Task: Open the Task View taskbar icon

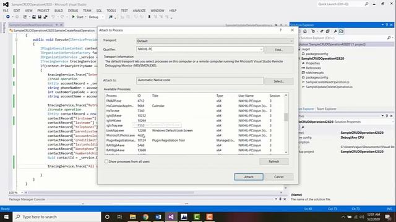Action: [119, 216]
